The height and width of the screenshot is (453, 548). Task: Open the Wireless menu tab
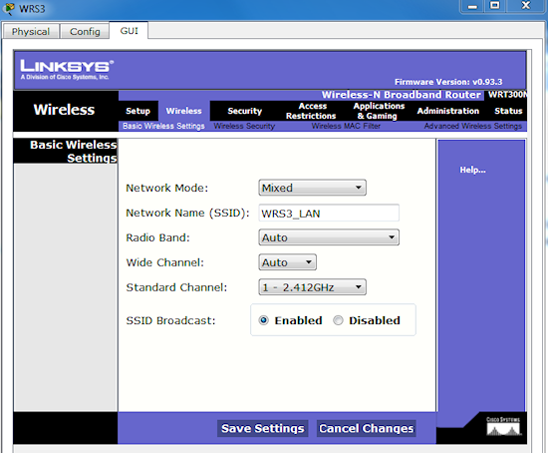pyautogui.click(x=184, y=111)
